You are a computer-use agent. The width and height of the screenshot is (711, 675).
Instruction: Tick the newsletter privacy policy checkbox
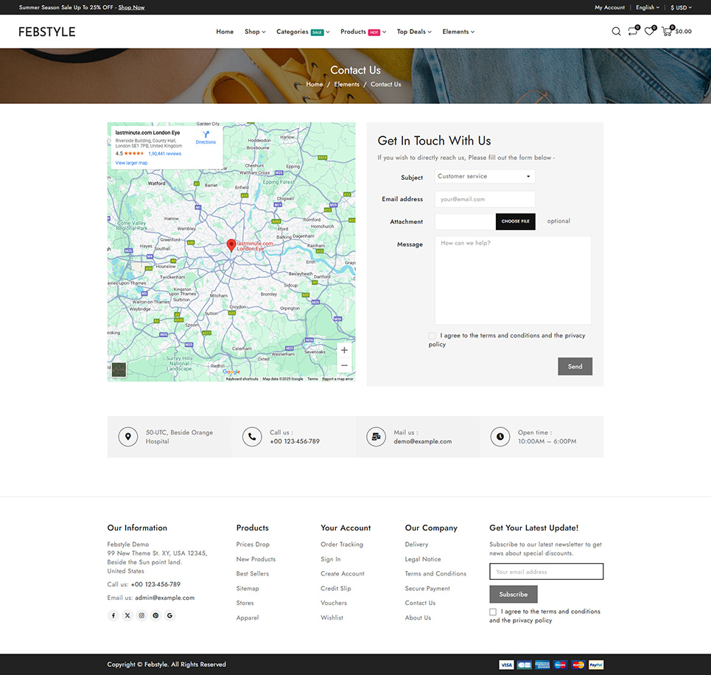click(x=493, y=612)
